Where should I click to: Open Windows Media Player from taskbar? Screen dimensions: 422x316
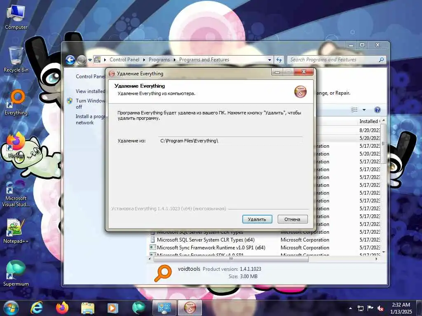(x=113, y=308)
